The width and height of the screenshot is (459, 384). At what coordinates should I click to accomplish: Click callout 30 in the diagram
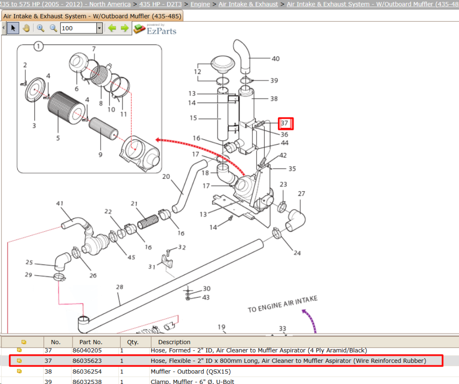pyautogui.click(x=207, y=289)
